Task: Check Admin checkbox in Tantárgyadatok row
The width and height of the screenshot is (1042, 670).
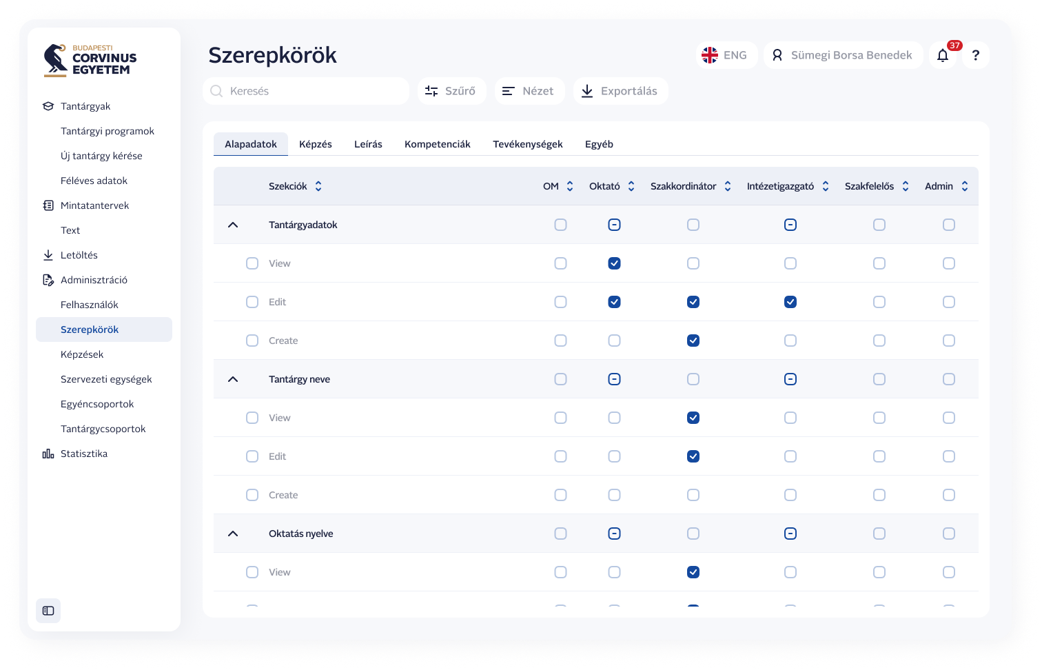Action: [x=949, y=225]
